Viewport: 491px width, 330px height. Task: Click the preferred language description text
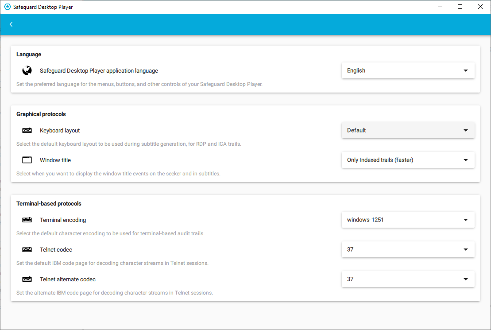pos(139,84)
